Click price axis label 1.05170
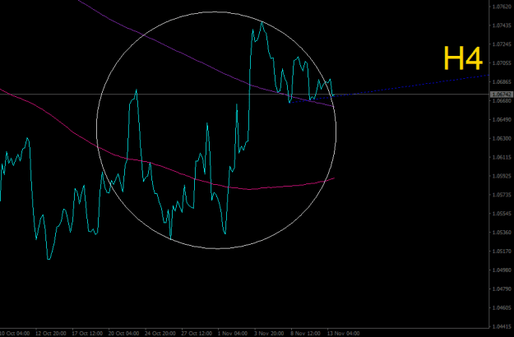 click(502, 252)
